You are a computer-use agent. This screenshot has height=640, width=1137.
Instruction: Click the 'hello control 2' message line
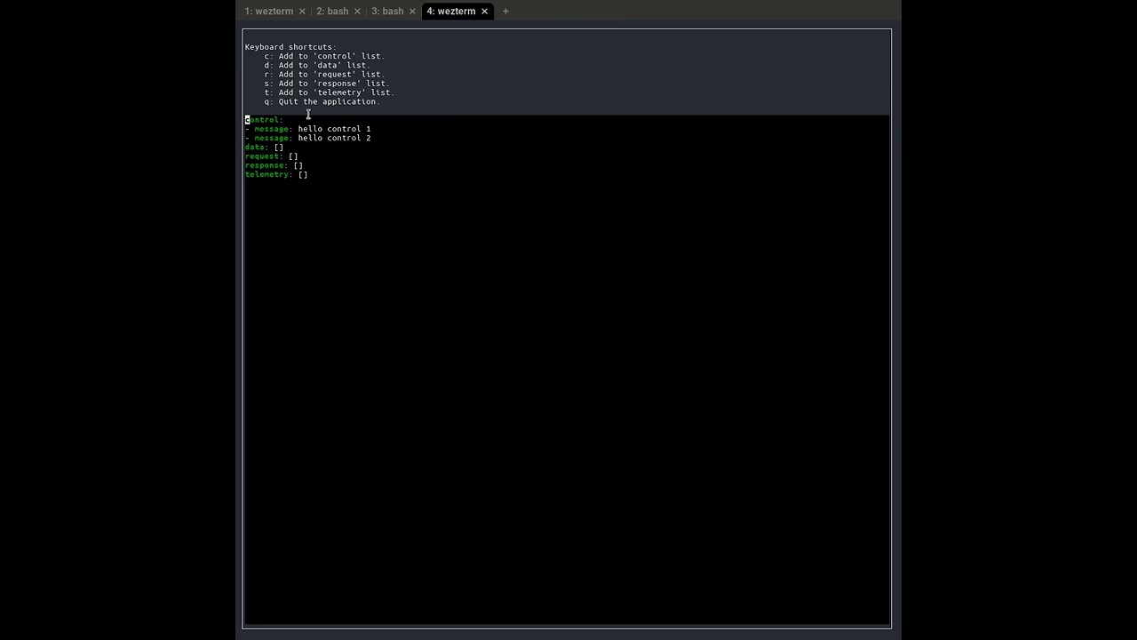tap(308, 138)
